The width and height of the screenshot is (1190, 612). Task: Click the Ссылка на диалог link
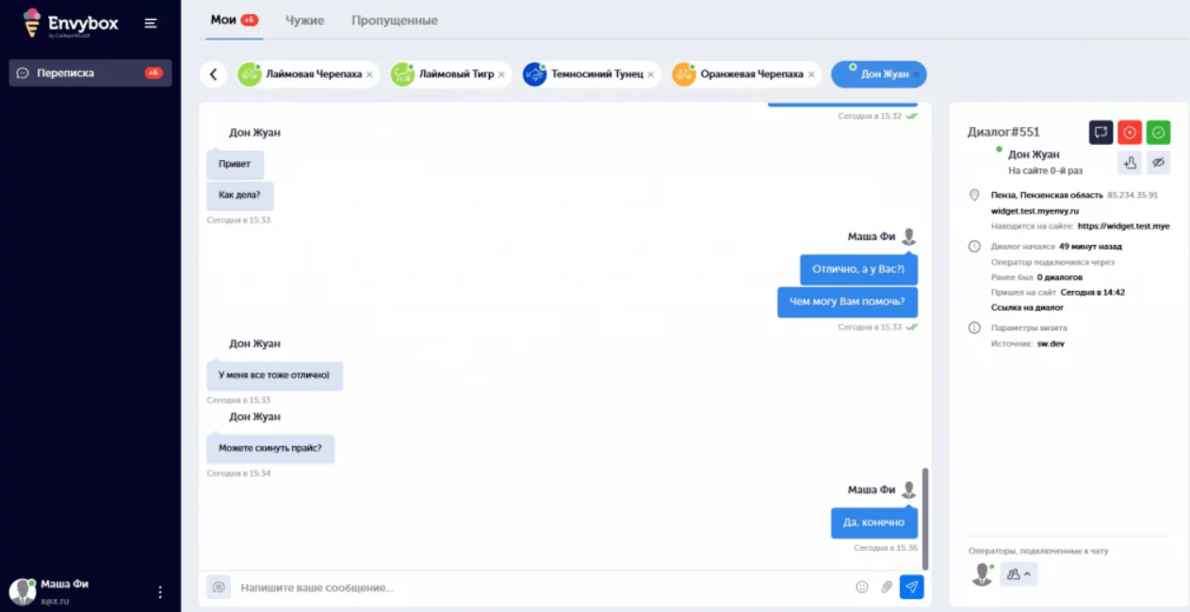point(1027,307)
